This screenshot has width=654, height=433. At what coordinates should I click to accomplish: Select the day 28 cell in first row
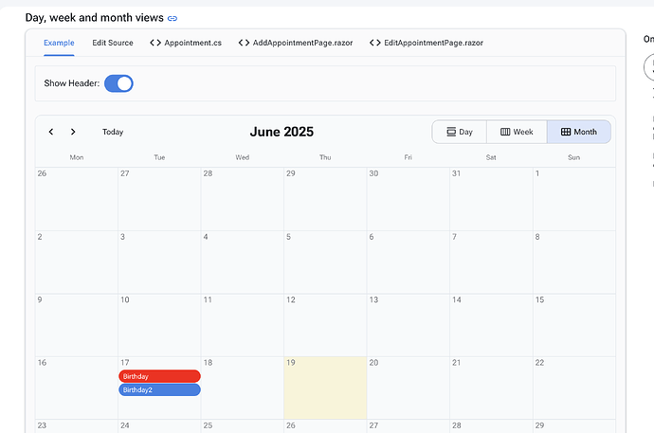(243, 199)
